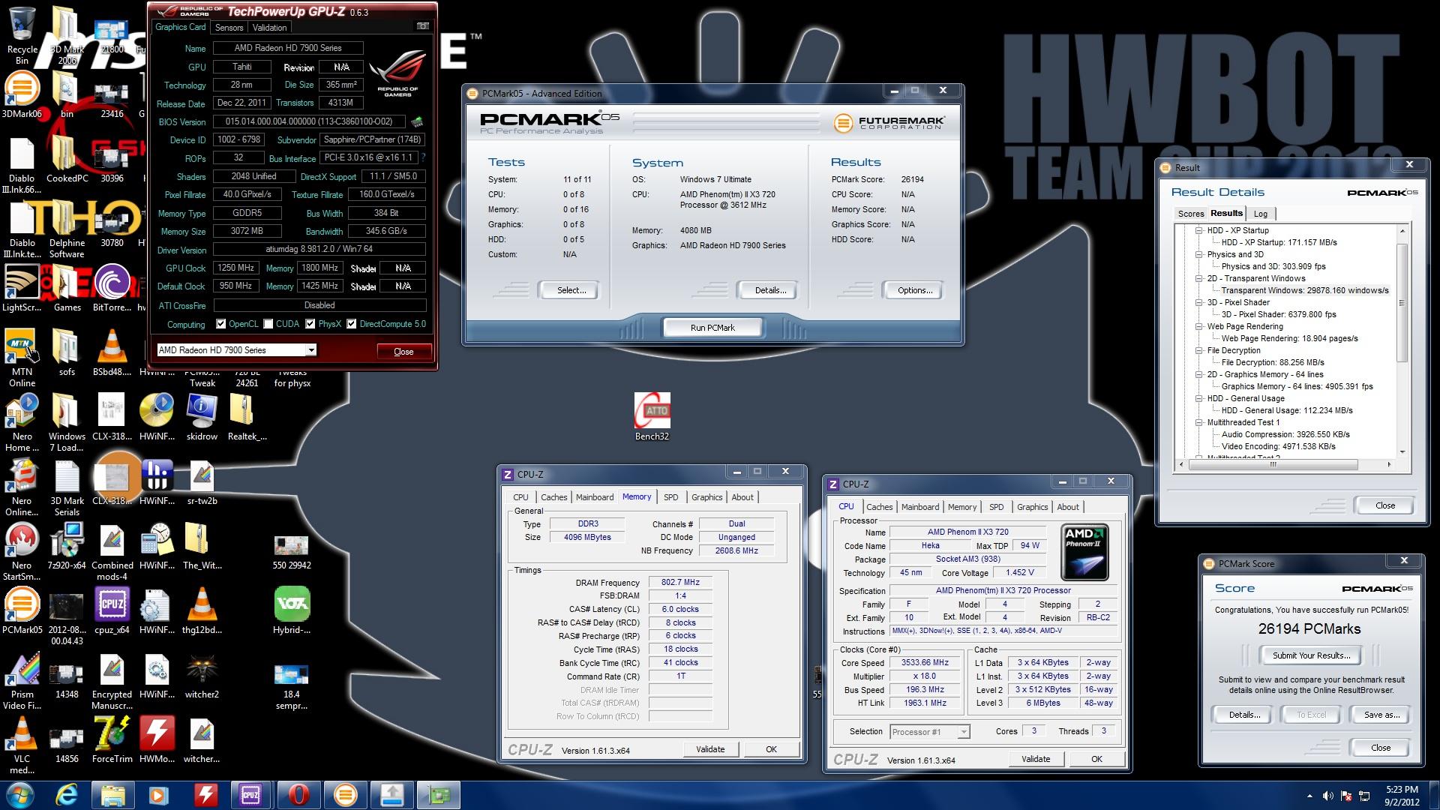This screenshot has height=810, width=1440.
Task: Open the cpuz_x64 desktop icon
Action: pos(112,611)
